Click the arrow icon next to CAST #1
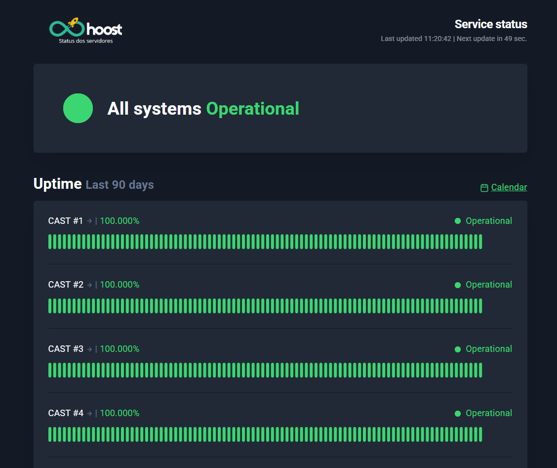 coord(89,221)
